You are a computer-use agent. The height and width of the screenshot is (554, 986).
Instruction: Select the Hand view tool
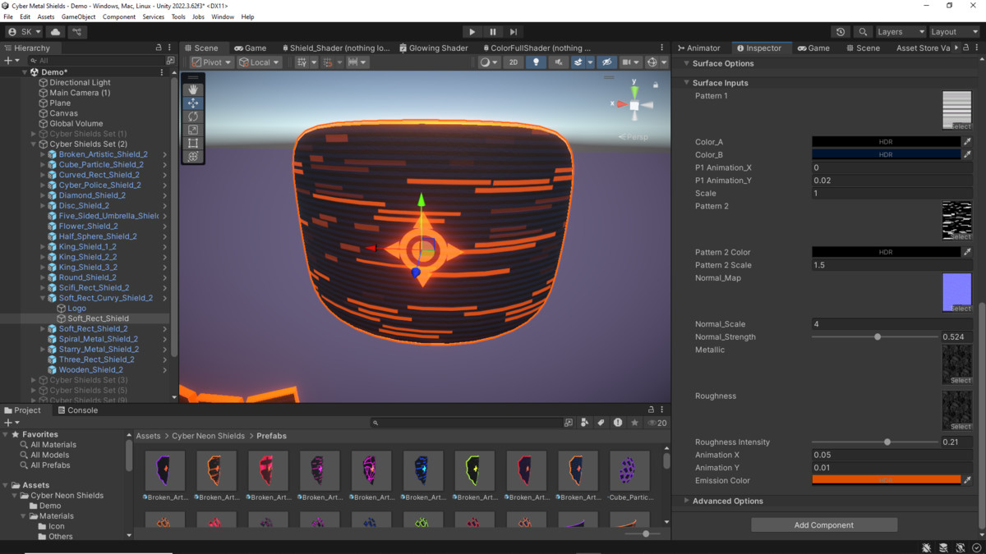[193, 89]
